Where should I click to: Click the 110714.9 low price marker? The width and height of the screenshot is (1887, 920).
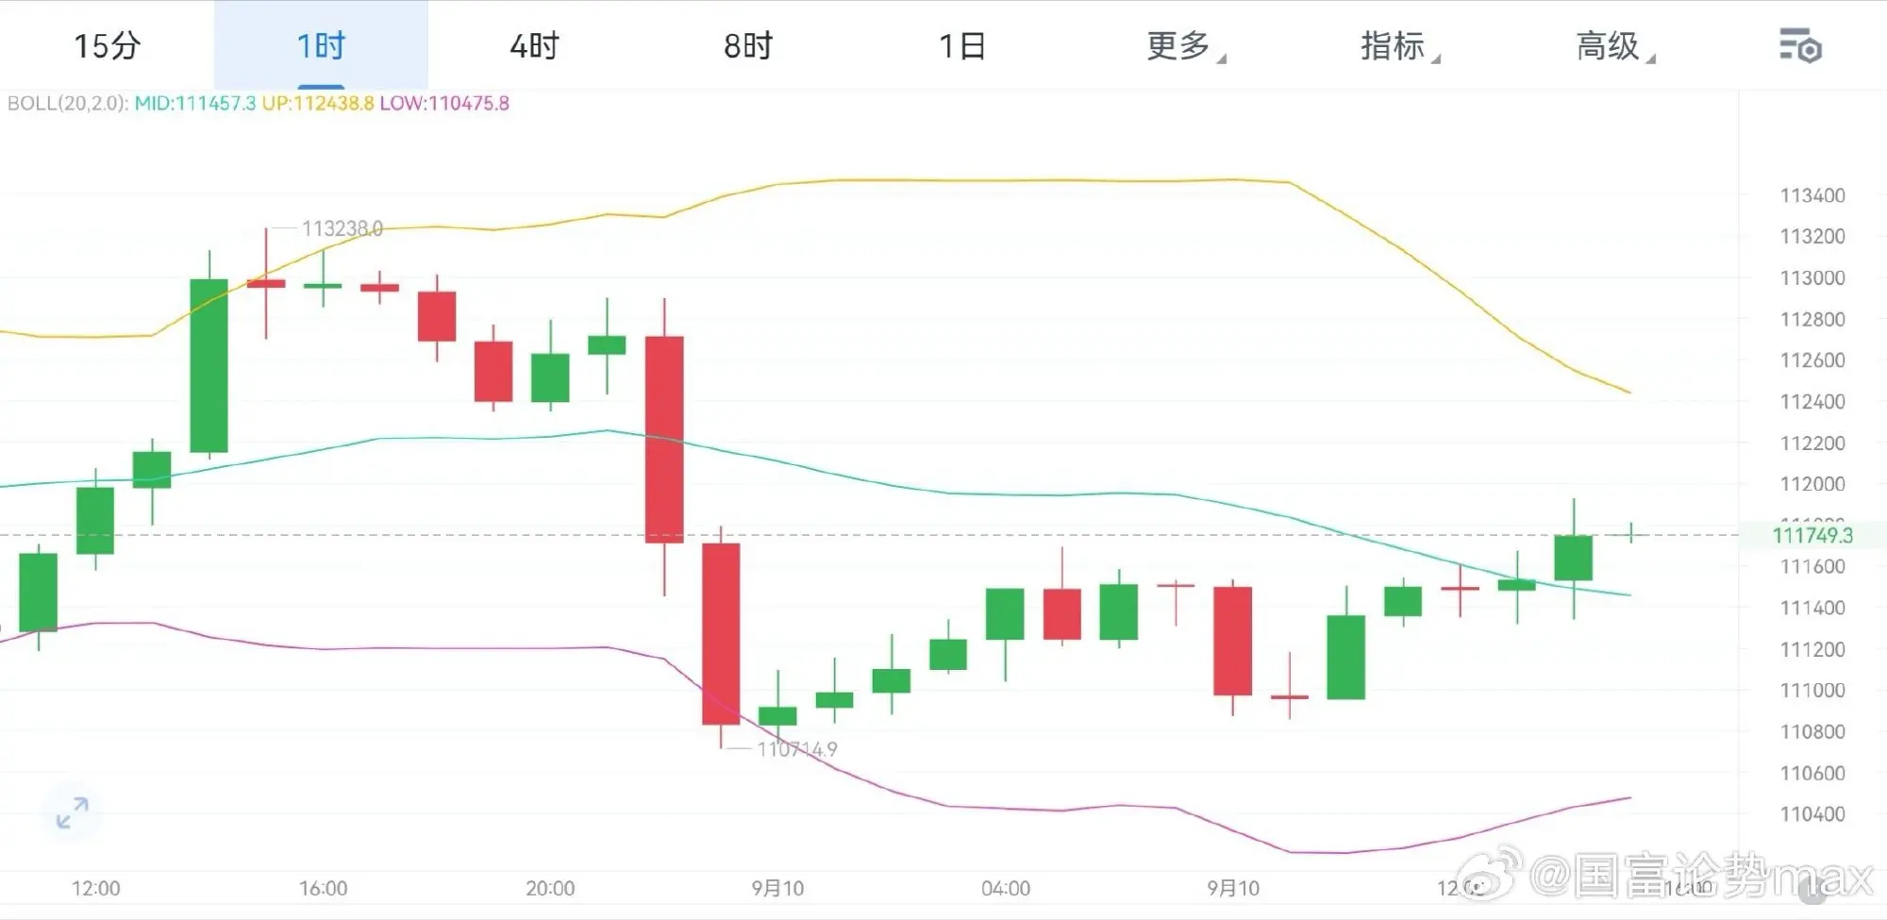tap(796, 749)
